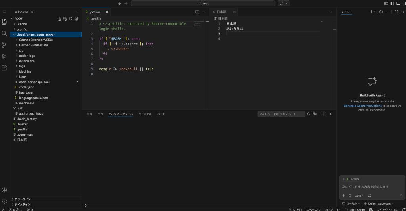Viewport: 406px width, 211px height.
Task: Click the Generate Agent Instructions link
Action: (x=362, y=106)
